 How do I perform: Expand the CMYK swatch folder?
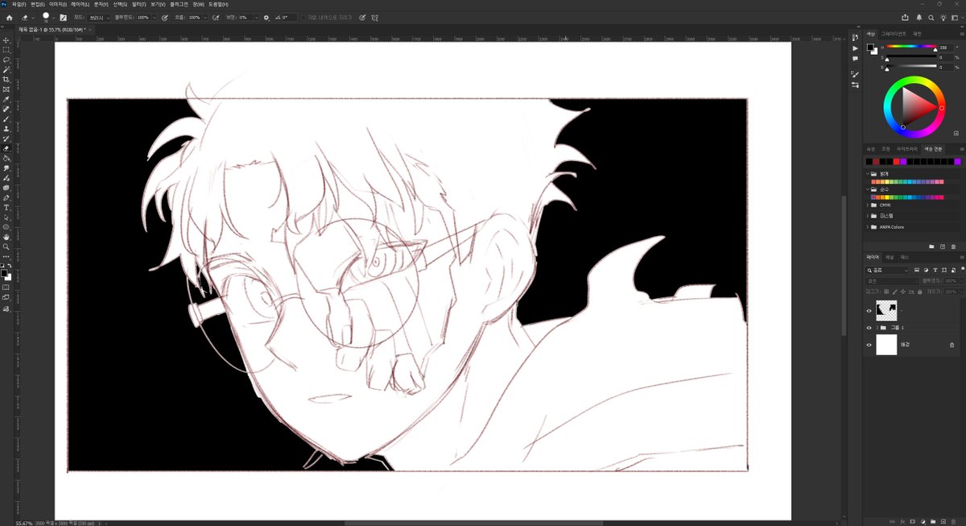[x=869, y=206]
